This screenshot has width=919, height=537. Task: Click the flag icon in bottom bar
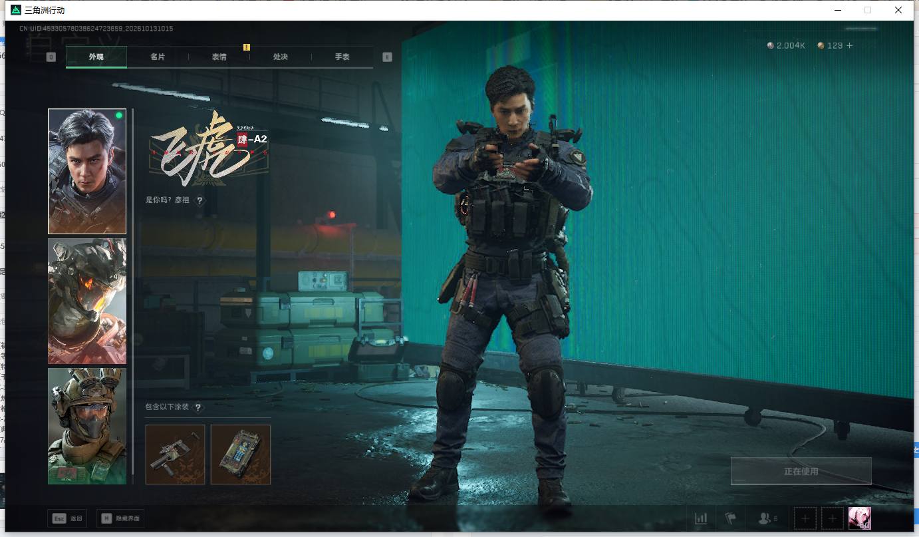(730, 518)
